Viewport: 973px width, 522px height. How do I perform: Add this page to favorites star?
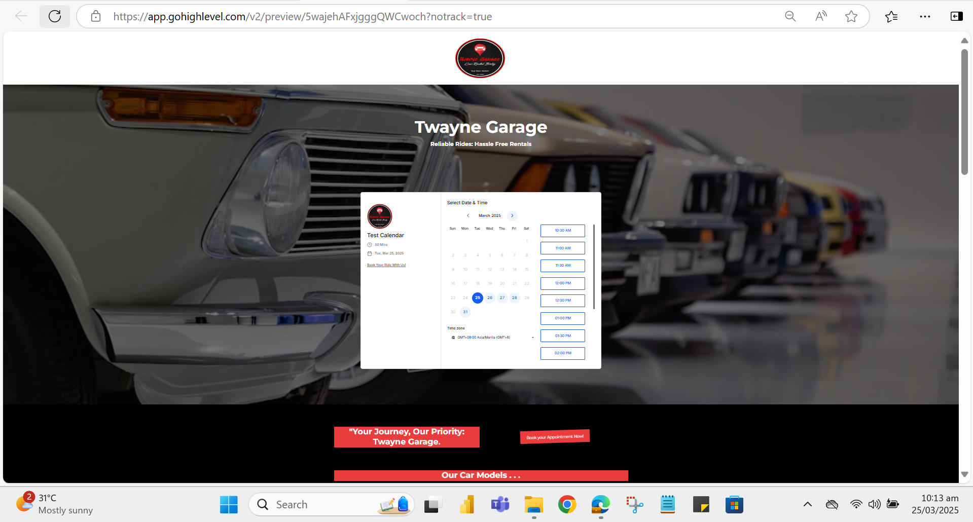pos(851,16)
